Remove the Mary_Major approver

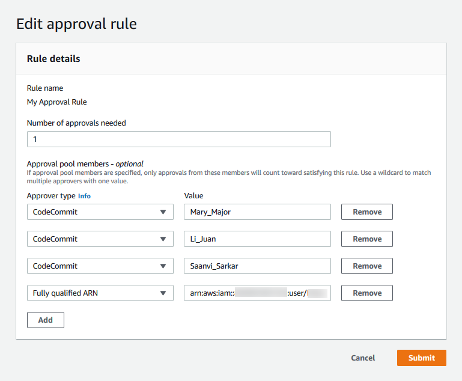pos(366,212)
